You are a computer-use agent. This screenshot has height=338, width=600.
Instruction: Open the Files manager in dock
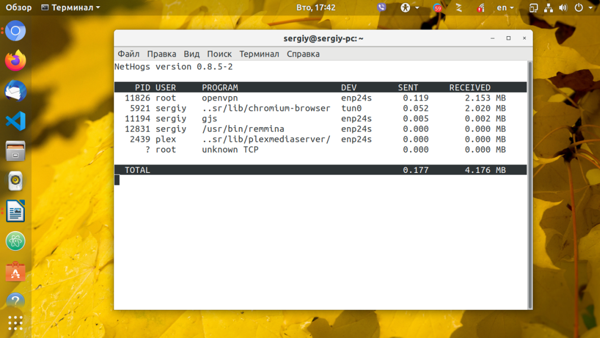[15, 151]
